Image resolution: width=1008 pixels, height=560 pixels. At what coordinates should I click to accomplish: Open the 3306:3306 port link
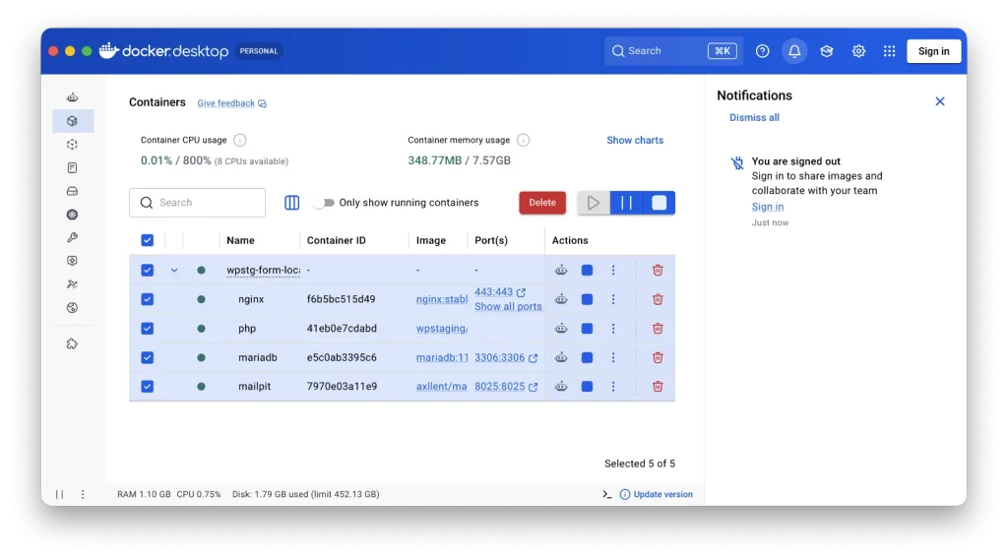coord(505,357)
